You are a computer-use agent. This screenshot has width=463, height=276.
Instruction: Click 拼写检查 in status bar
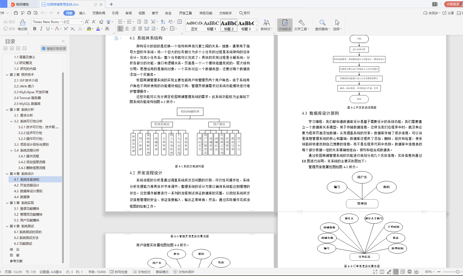[119, 272]
